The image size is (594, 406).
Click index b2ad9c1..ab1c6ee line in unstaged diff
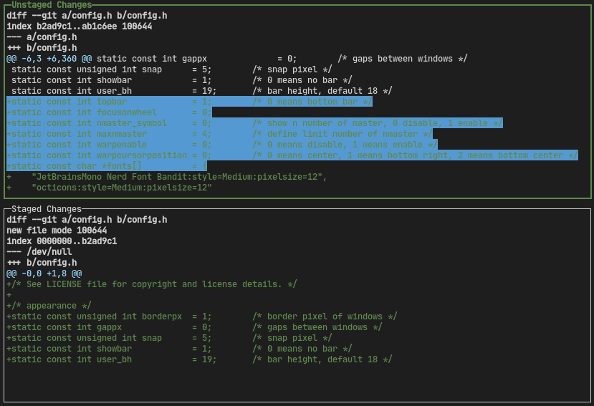[x=79, y=26]
